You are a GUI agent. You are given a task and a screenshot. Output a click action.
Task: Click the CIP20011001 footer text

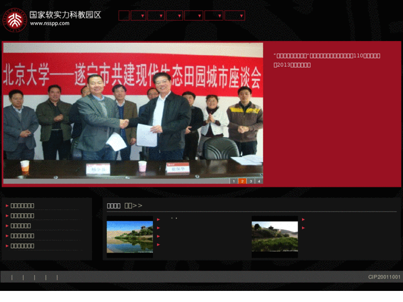click(384, 277)
